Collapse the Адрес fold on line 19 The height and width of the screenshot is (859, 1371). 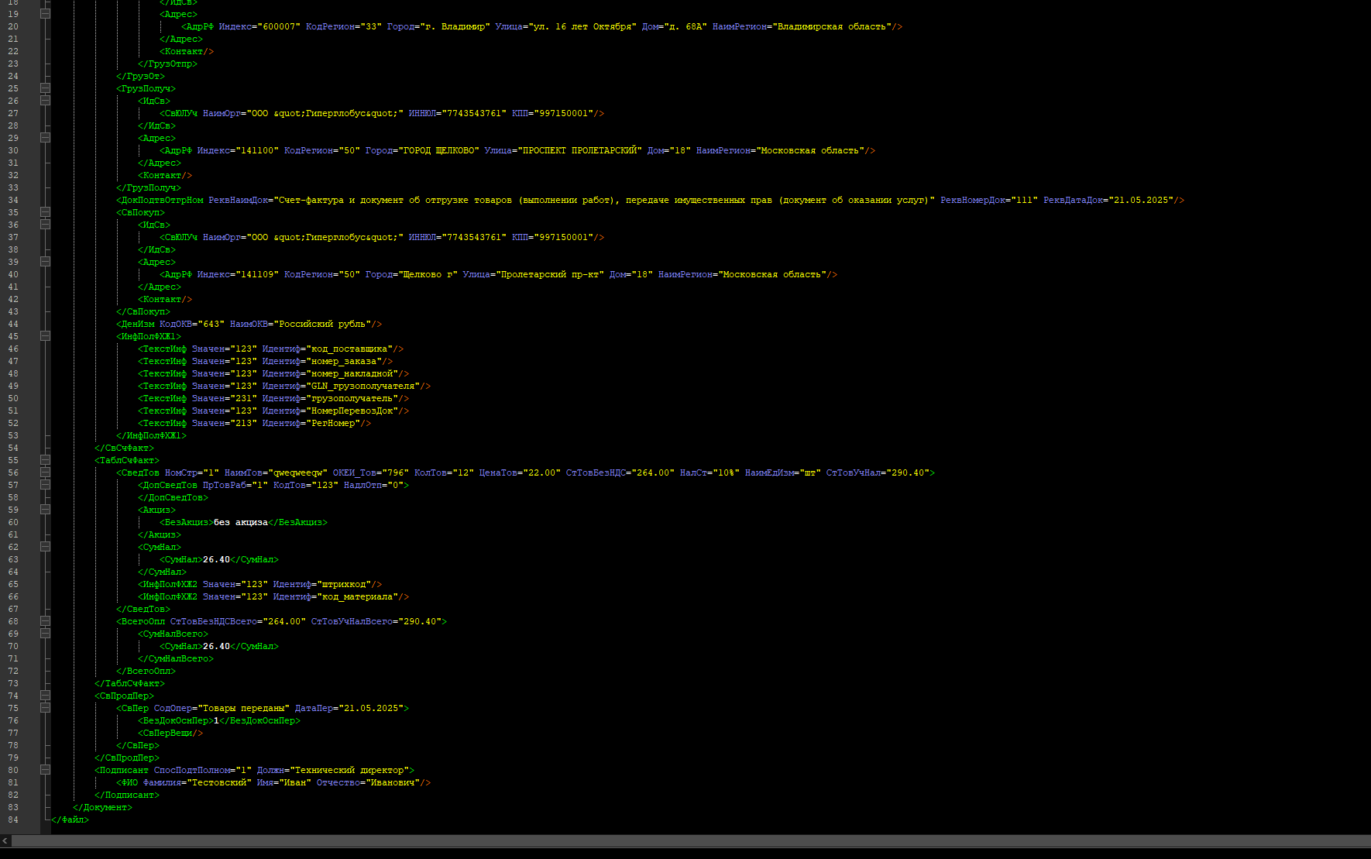pos(45,14)
